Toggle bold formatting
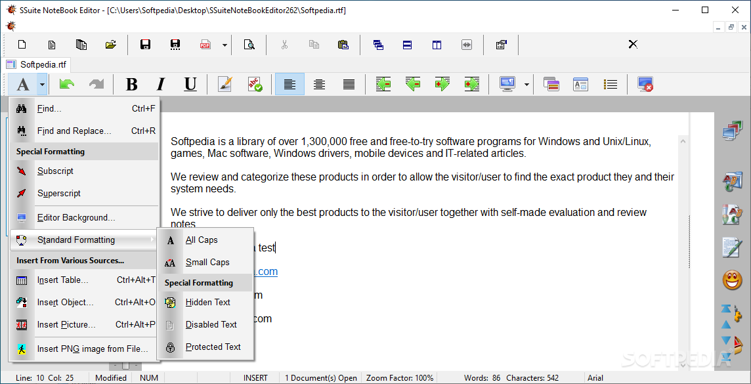Viewport: 751px width, 384px height. [x=131, y=84]
